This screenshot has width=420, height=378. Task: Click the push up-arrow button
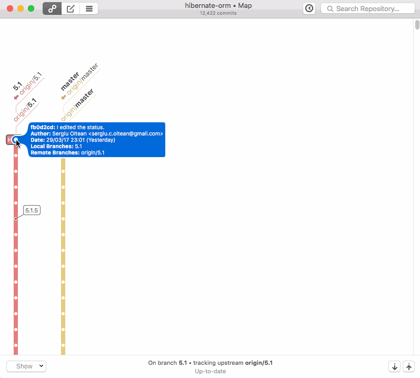[408, 366]
